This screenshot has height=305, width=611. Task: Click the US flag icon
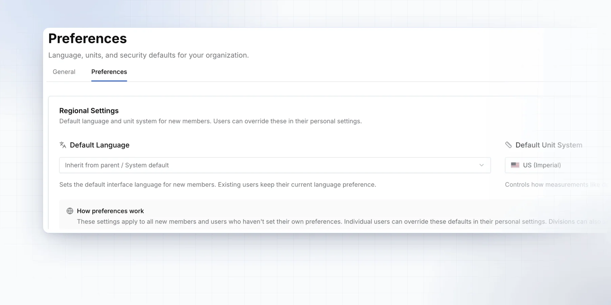pyautogui.click(x=515, y=165)
